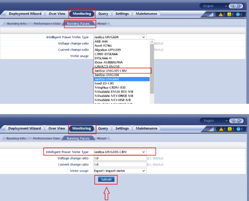Click Voltage change ratio field showing 1.0

click(120, 158)
